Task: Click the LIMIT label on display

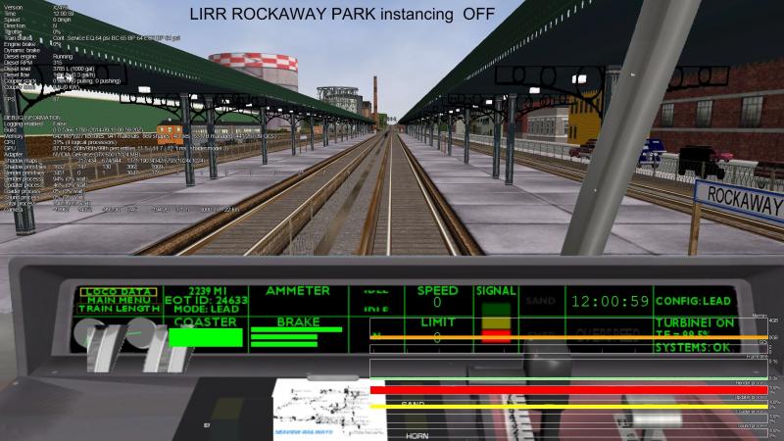Action: coord(437,322)
